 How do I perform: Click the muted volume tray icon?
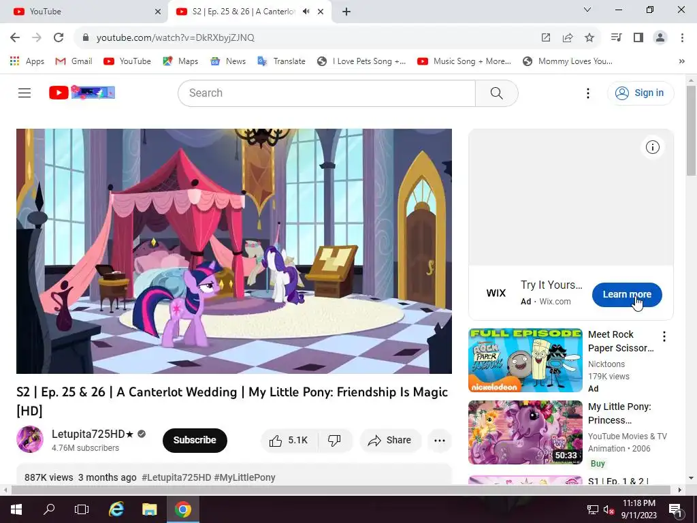tap(609, 509)
